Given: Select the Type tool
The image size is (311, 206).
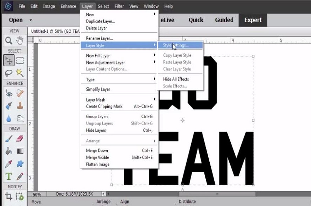Looking at the screenshot, I should point(9,177).
